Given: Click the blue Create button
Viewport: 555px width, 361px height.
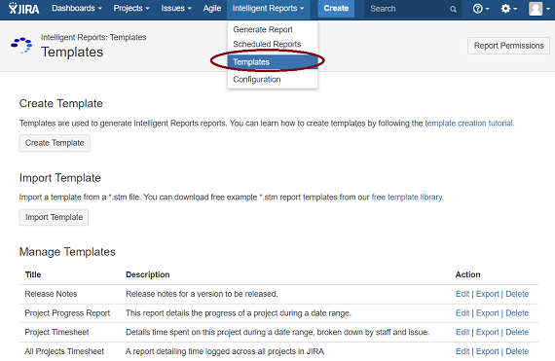Looking at the screenshot, I should tap(336, 8).
